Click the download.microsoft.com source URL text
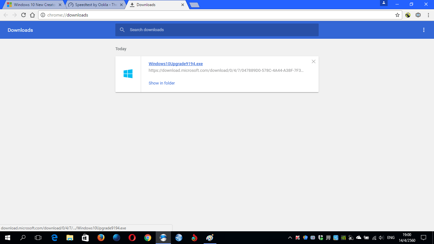 pyautogui.click(x=226, y=71)
